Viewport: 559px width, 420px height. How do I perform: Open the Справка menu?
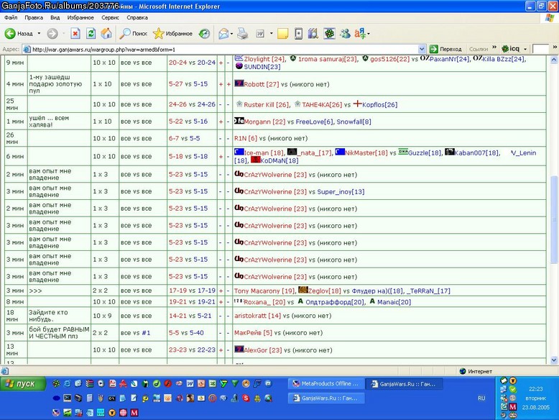(137, 17)
